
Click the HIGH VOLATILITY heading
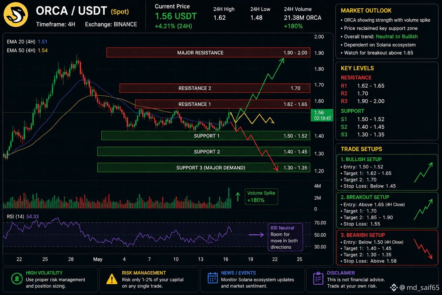coord(44,273)
